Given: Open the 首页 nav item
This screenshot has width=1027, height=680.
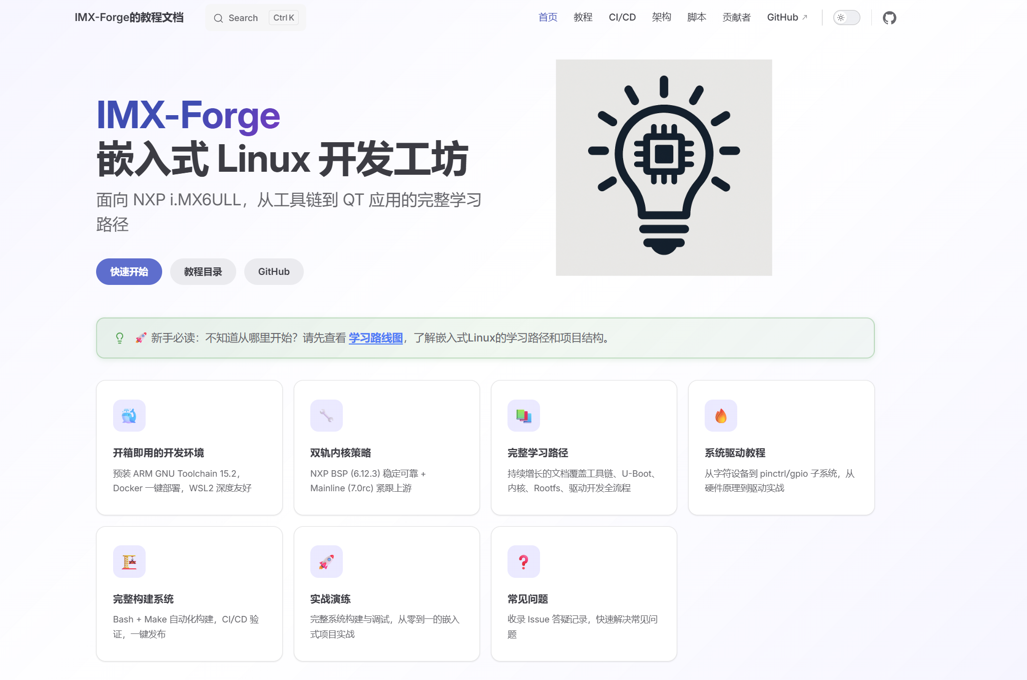Looking at the screenshot, I should tap(548, 18).
